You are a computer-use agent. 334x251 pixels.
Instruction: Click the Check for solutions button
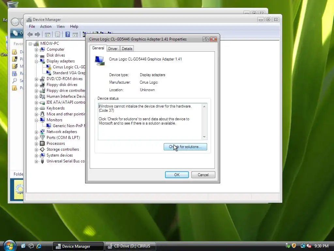coord(185,147)
